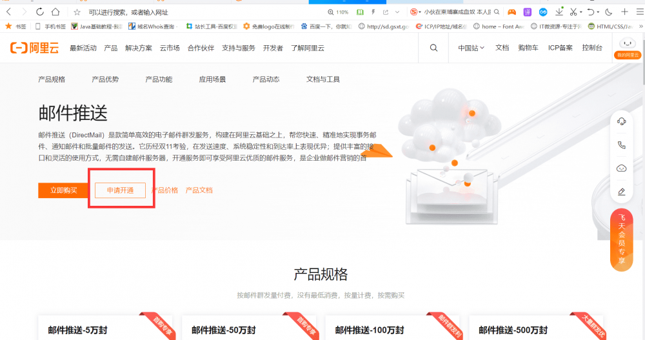
Task: Expand more bookmarks double chevron
Action: coord(640,26)
